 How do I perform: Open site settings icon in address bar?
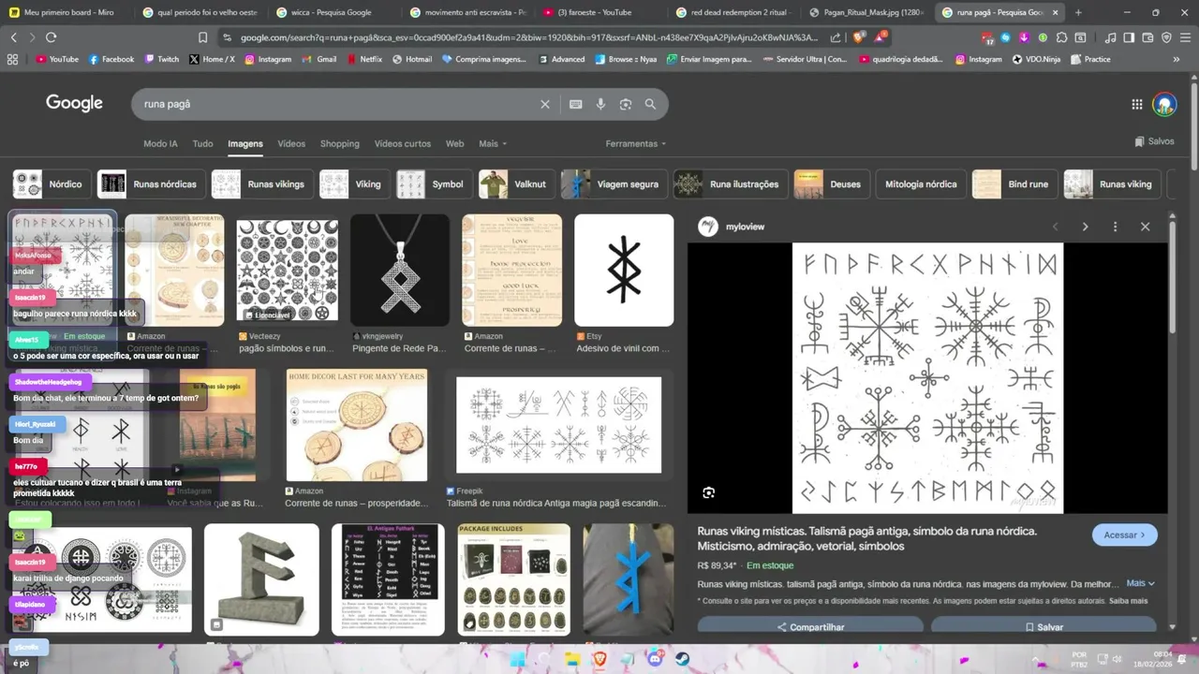pyautogui.click(x=228, y=37)
